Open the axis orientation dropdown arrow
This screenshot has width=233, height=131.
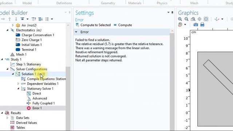tap(222, 19)
